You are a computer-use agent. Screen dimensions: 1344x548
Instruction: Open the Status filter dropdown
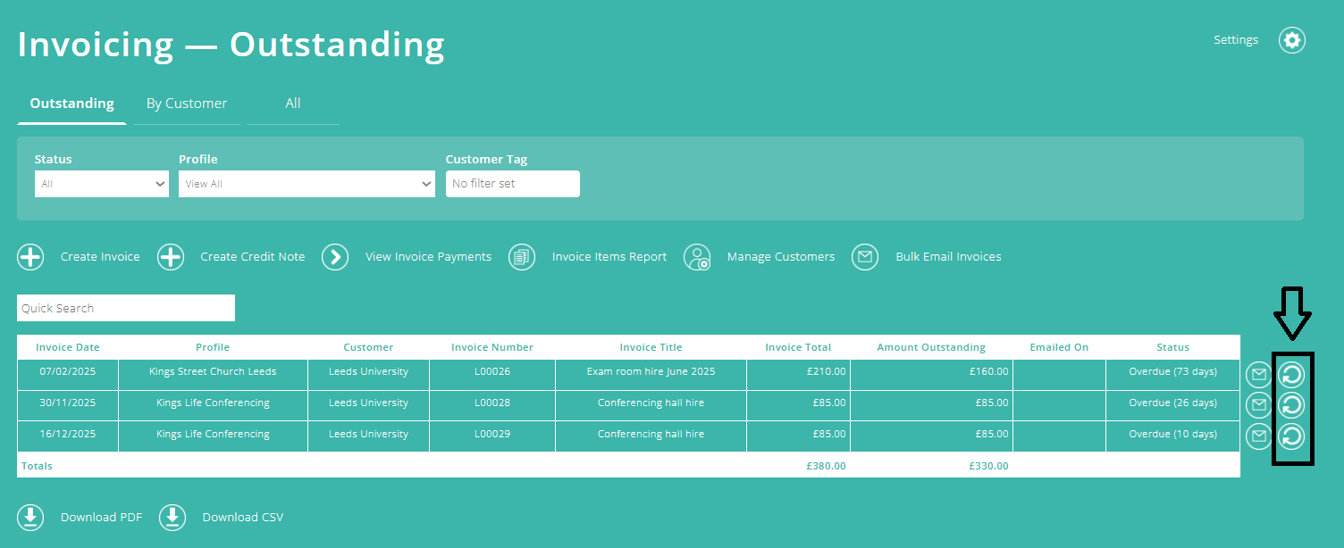click(x=101, y=184)
